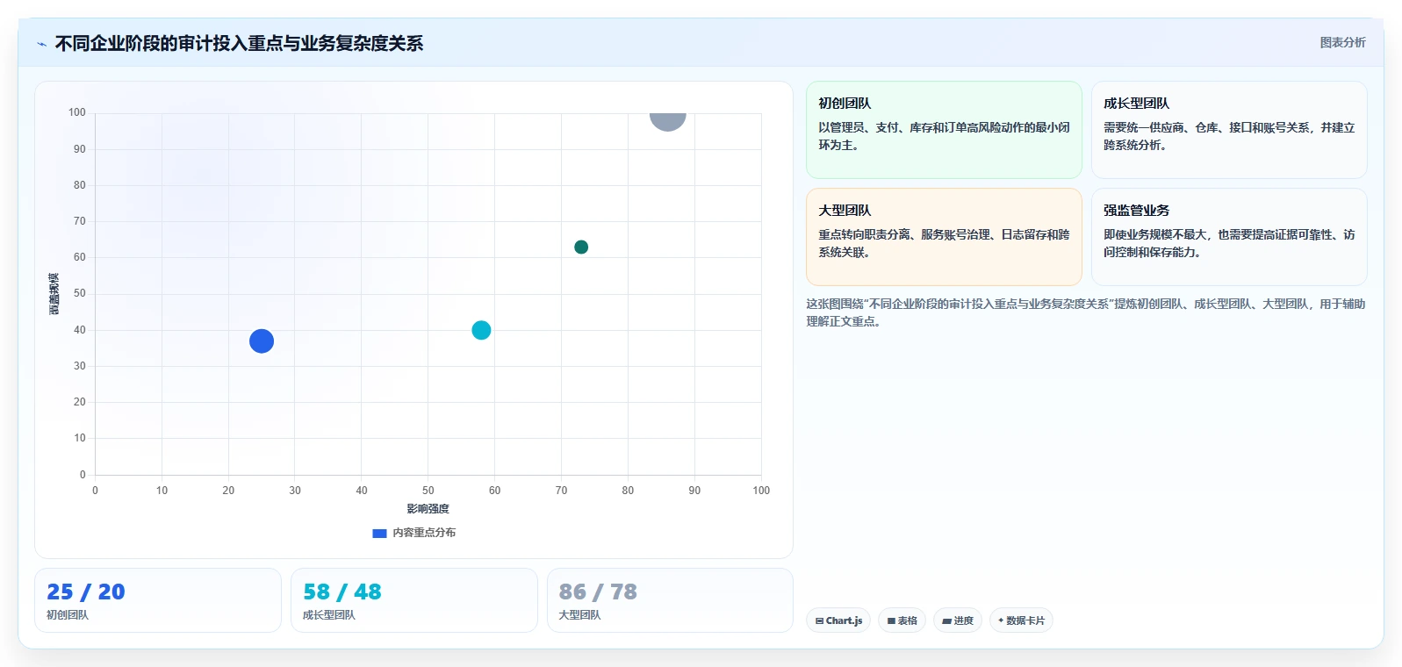Click the small icon before the chart title

pyautogui.click(x=41, y=44)
